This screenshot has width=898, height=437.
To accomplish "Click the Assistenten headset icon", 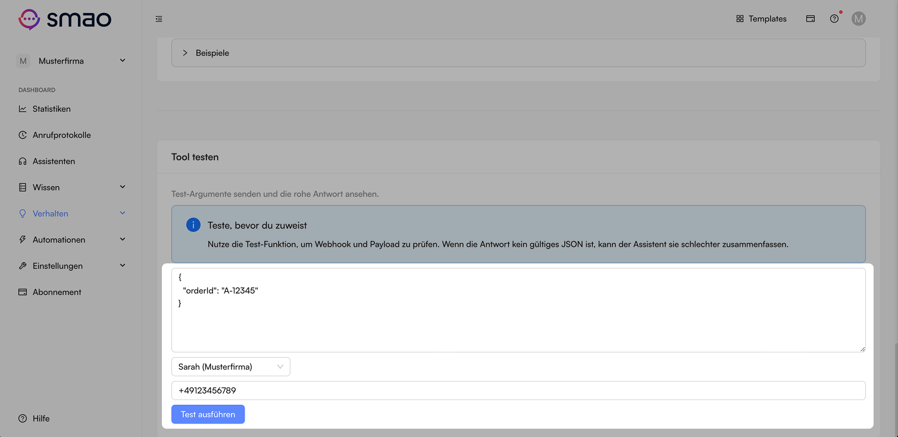I will 23,161.
